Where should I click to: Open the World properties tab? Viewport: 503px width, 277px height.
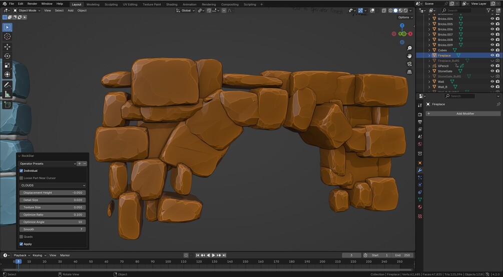click(419, 144)
